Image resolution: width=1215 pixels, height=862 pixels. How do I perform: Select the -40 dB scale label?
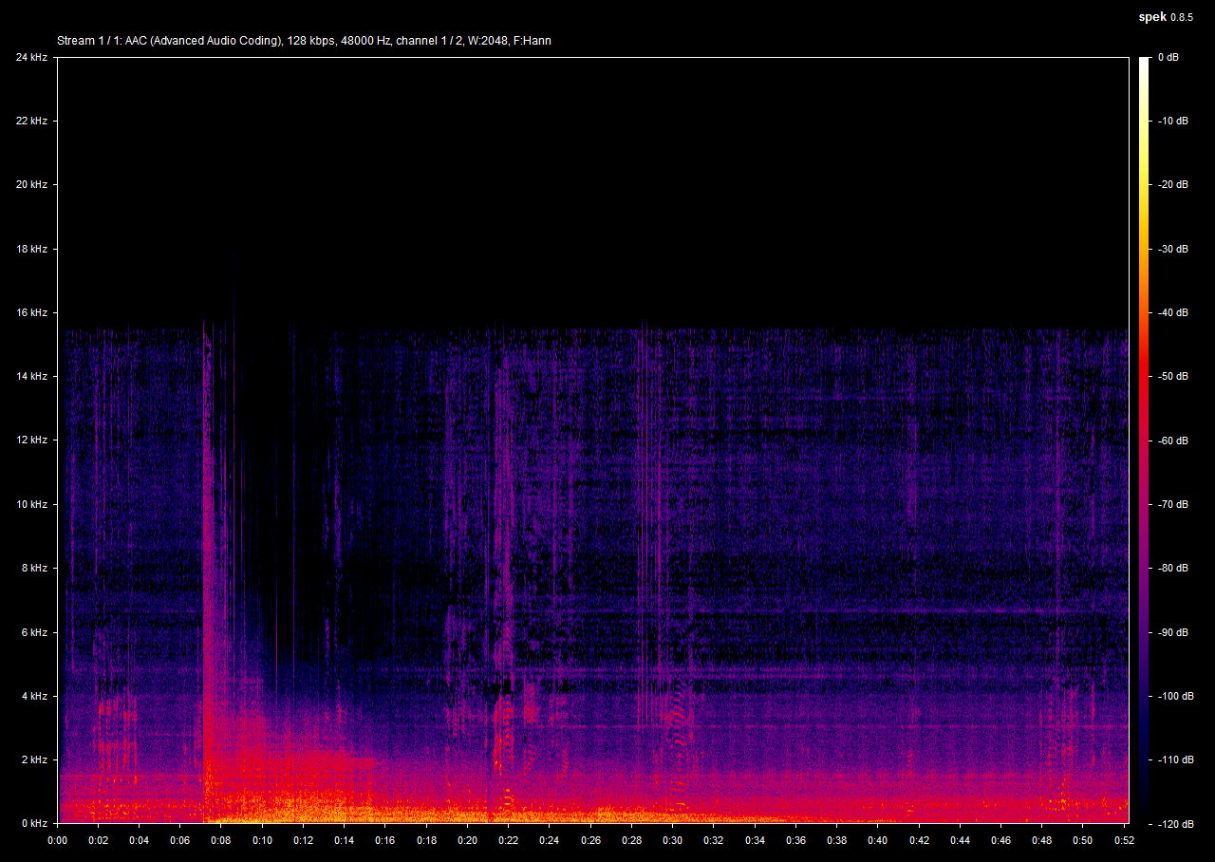pyautogui.click(x=1171, y=312)
